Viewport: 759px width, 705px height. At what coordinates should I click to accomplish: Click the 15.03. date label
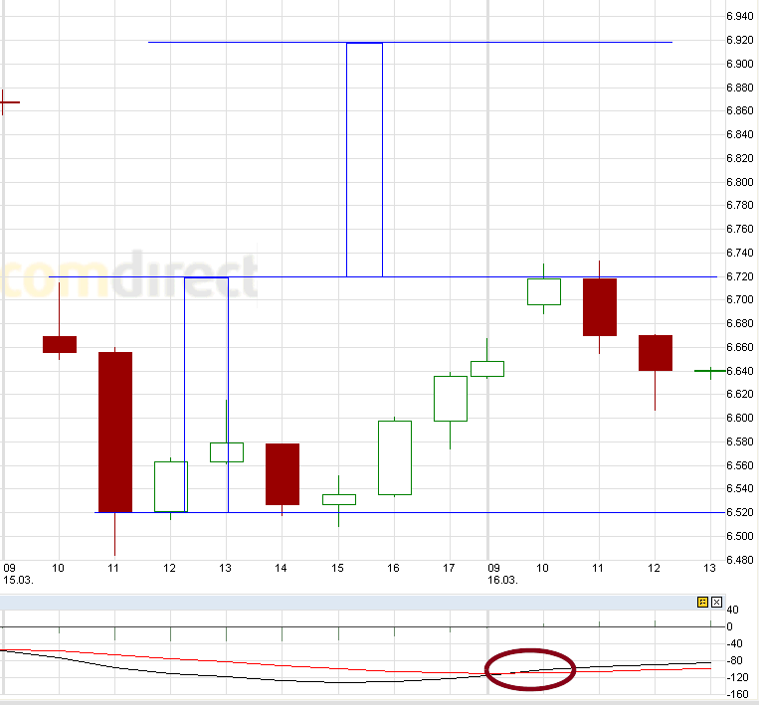click(x=18, y=580)
